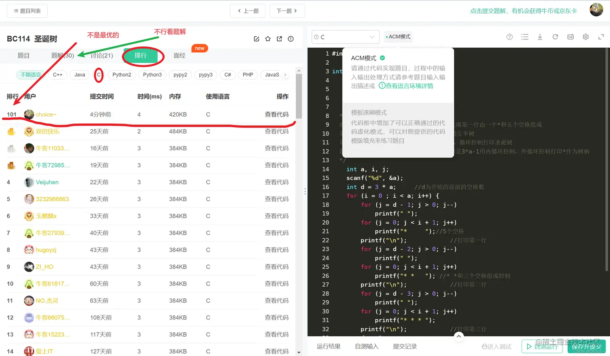Open the problem in a new window
The width and height of the screenshot is (610, 356).
[279, 39]
